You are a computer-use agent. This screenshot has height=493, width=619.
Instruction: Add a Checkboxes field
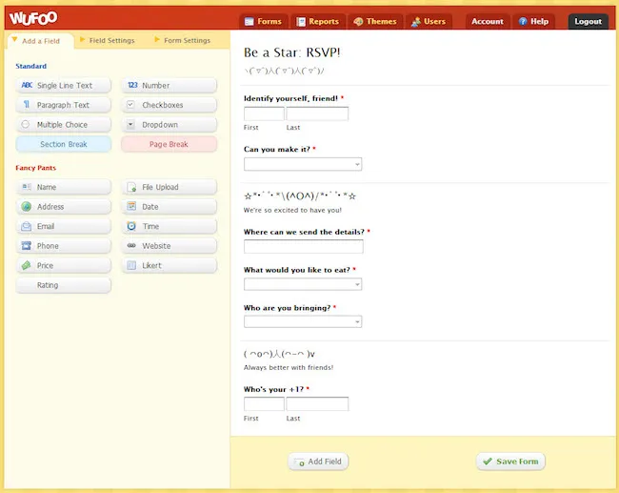pyautogui.click(x=169, y=105)
